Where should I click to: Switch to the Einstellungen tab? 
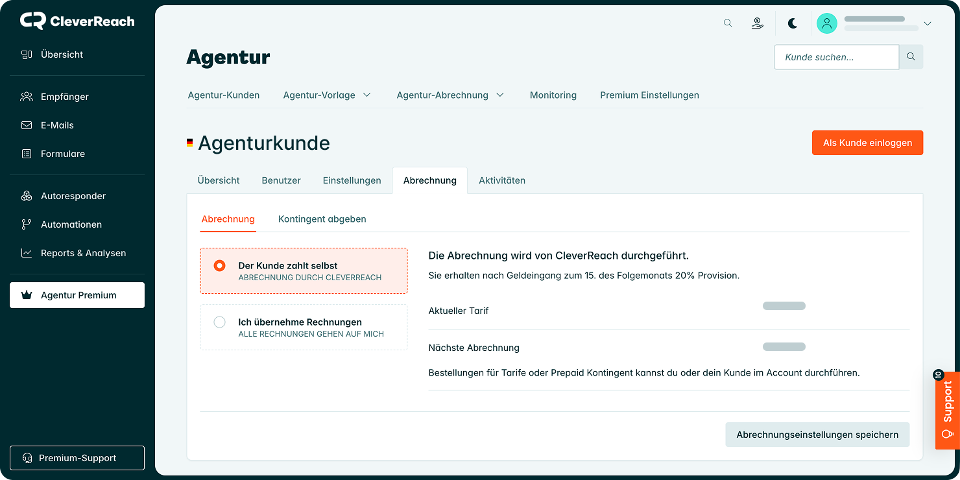[352, 180]
